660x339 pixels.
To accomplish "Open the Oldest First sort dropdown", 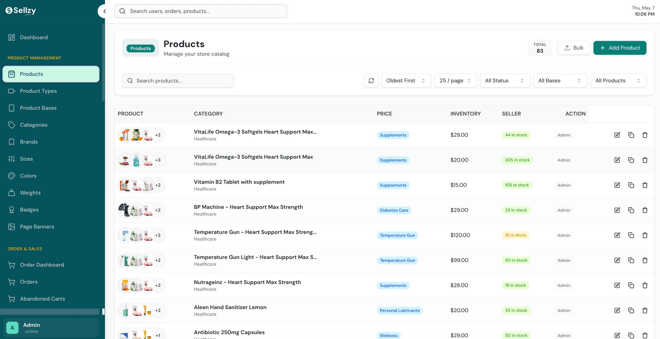I will coord(406,81).
